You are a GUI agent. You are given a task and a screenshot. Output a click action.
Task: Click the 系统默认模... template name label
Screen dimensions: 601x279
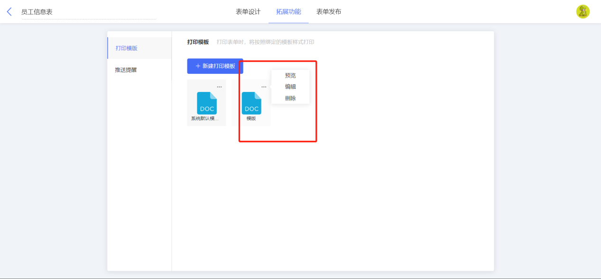point(205,118)
